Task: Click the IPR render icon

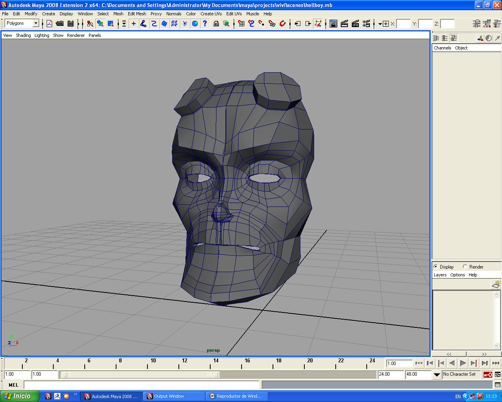Action: click(355, 24)
